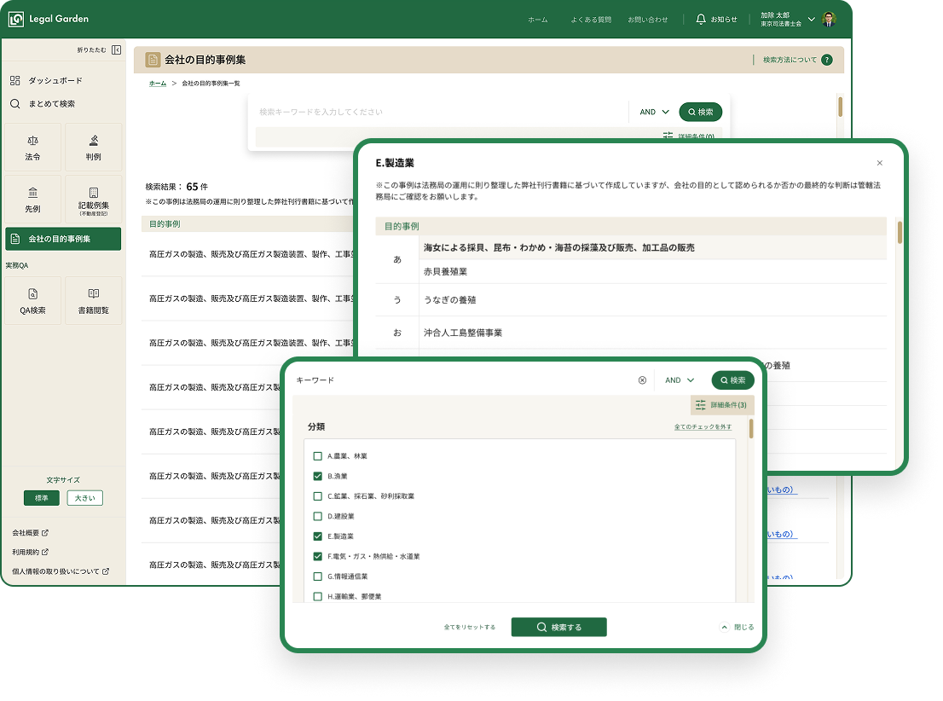Close the E.製造業 dialog
The width and height of the screenshot is (943, 701).
pos(880,163)
